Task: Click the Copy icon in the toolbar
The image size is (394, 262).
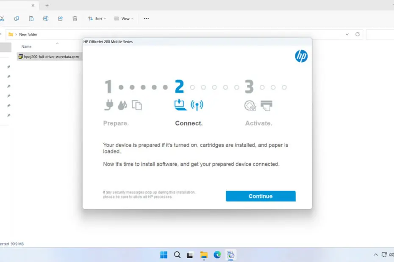Action: pyautogui.click(x=17, y=19)
